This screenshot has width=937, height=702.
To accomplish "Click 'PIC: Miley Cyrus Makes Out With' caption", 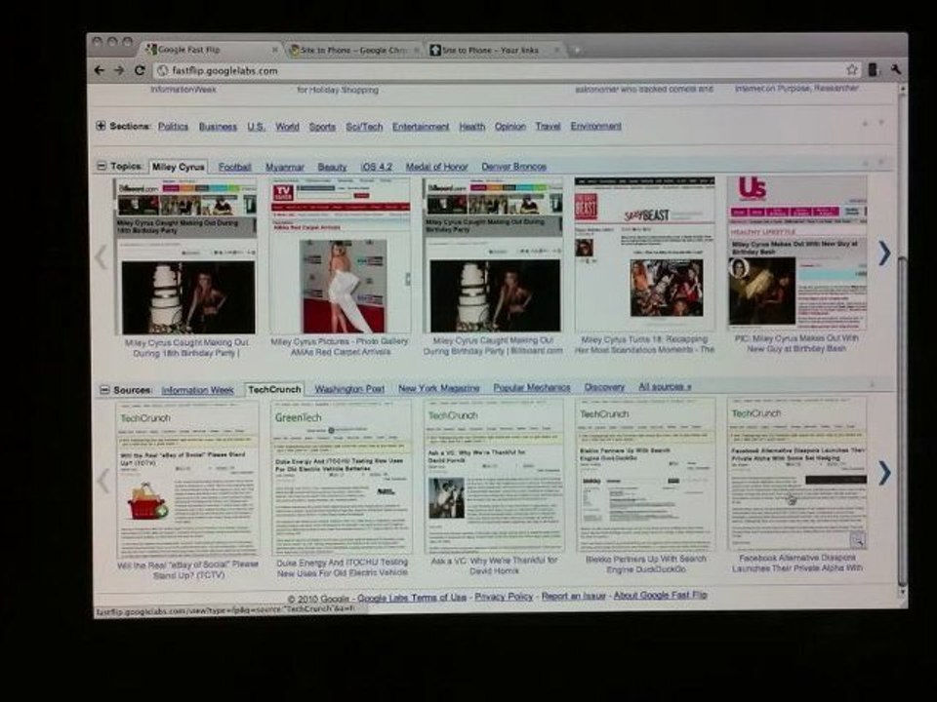I will coord(796,338).
